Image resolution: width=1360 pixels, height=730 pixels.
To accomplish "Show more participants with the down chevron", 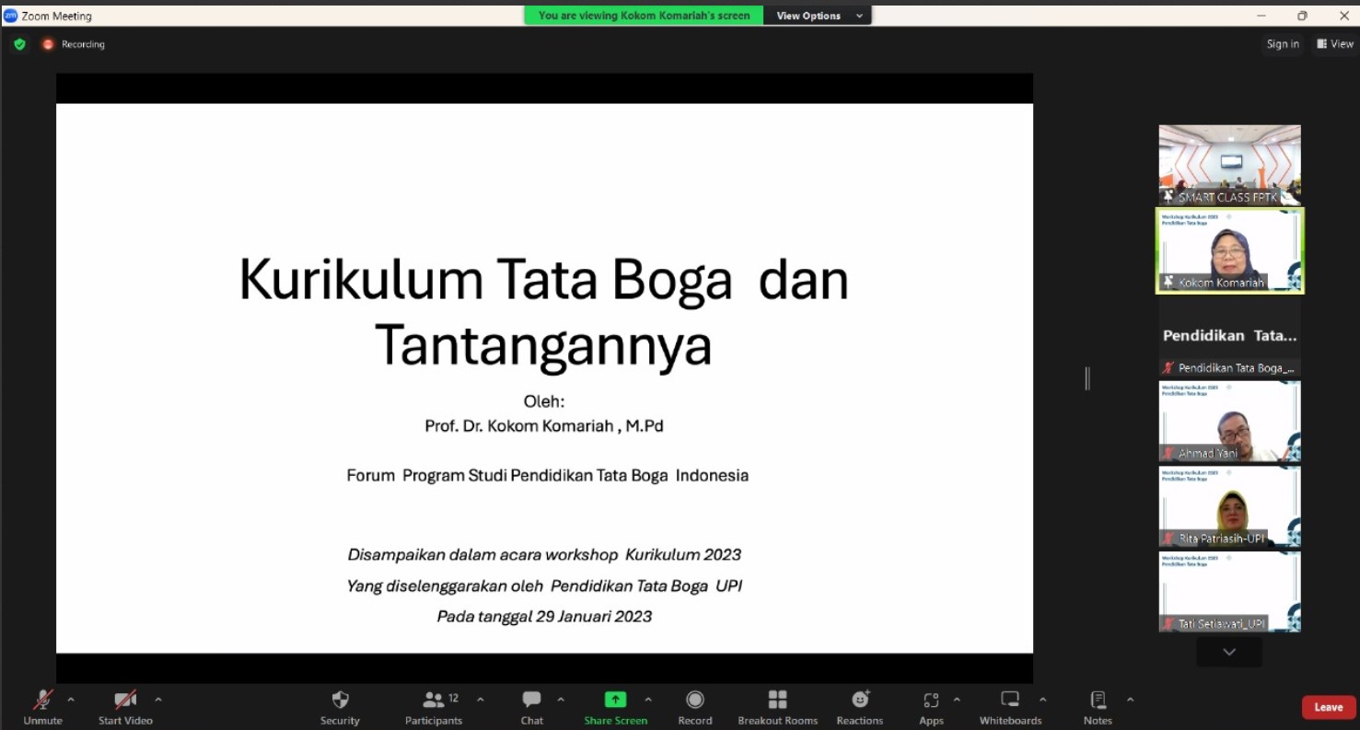I will point(1229,652).
